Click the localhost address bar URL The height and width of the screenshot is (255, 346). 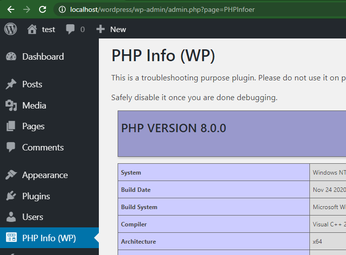coord(162,9)
